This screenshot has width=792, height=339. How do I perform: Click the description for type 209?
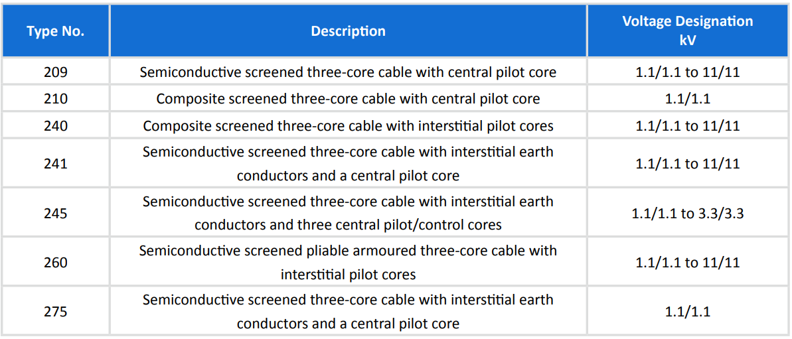(x=348, y=72)
